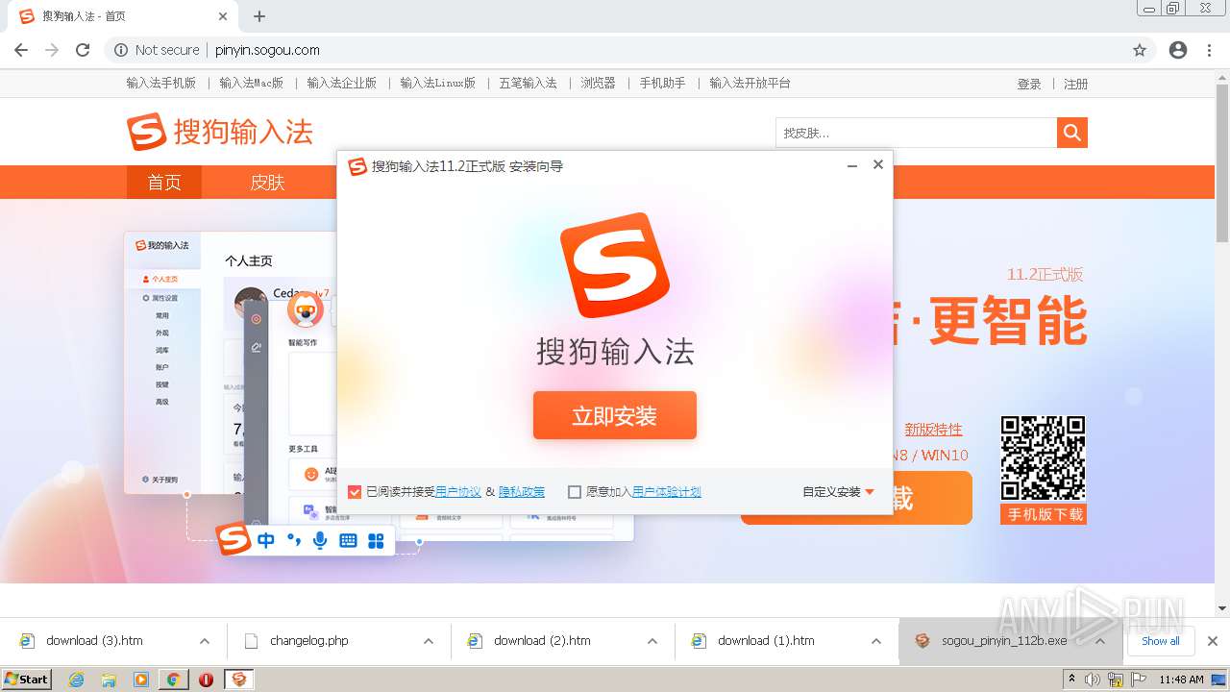Click the Sogou logo in installer title bar
The image size is (1230, 692).
[357, 166]
